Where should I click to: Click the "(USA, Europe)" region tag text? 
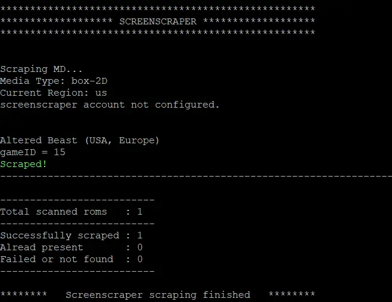point(122,140)
